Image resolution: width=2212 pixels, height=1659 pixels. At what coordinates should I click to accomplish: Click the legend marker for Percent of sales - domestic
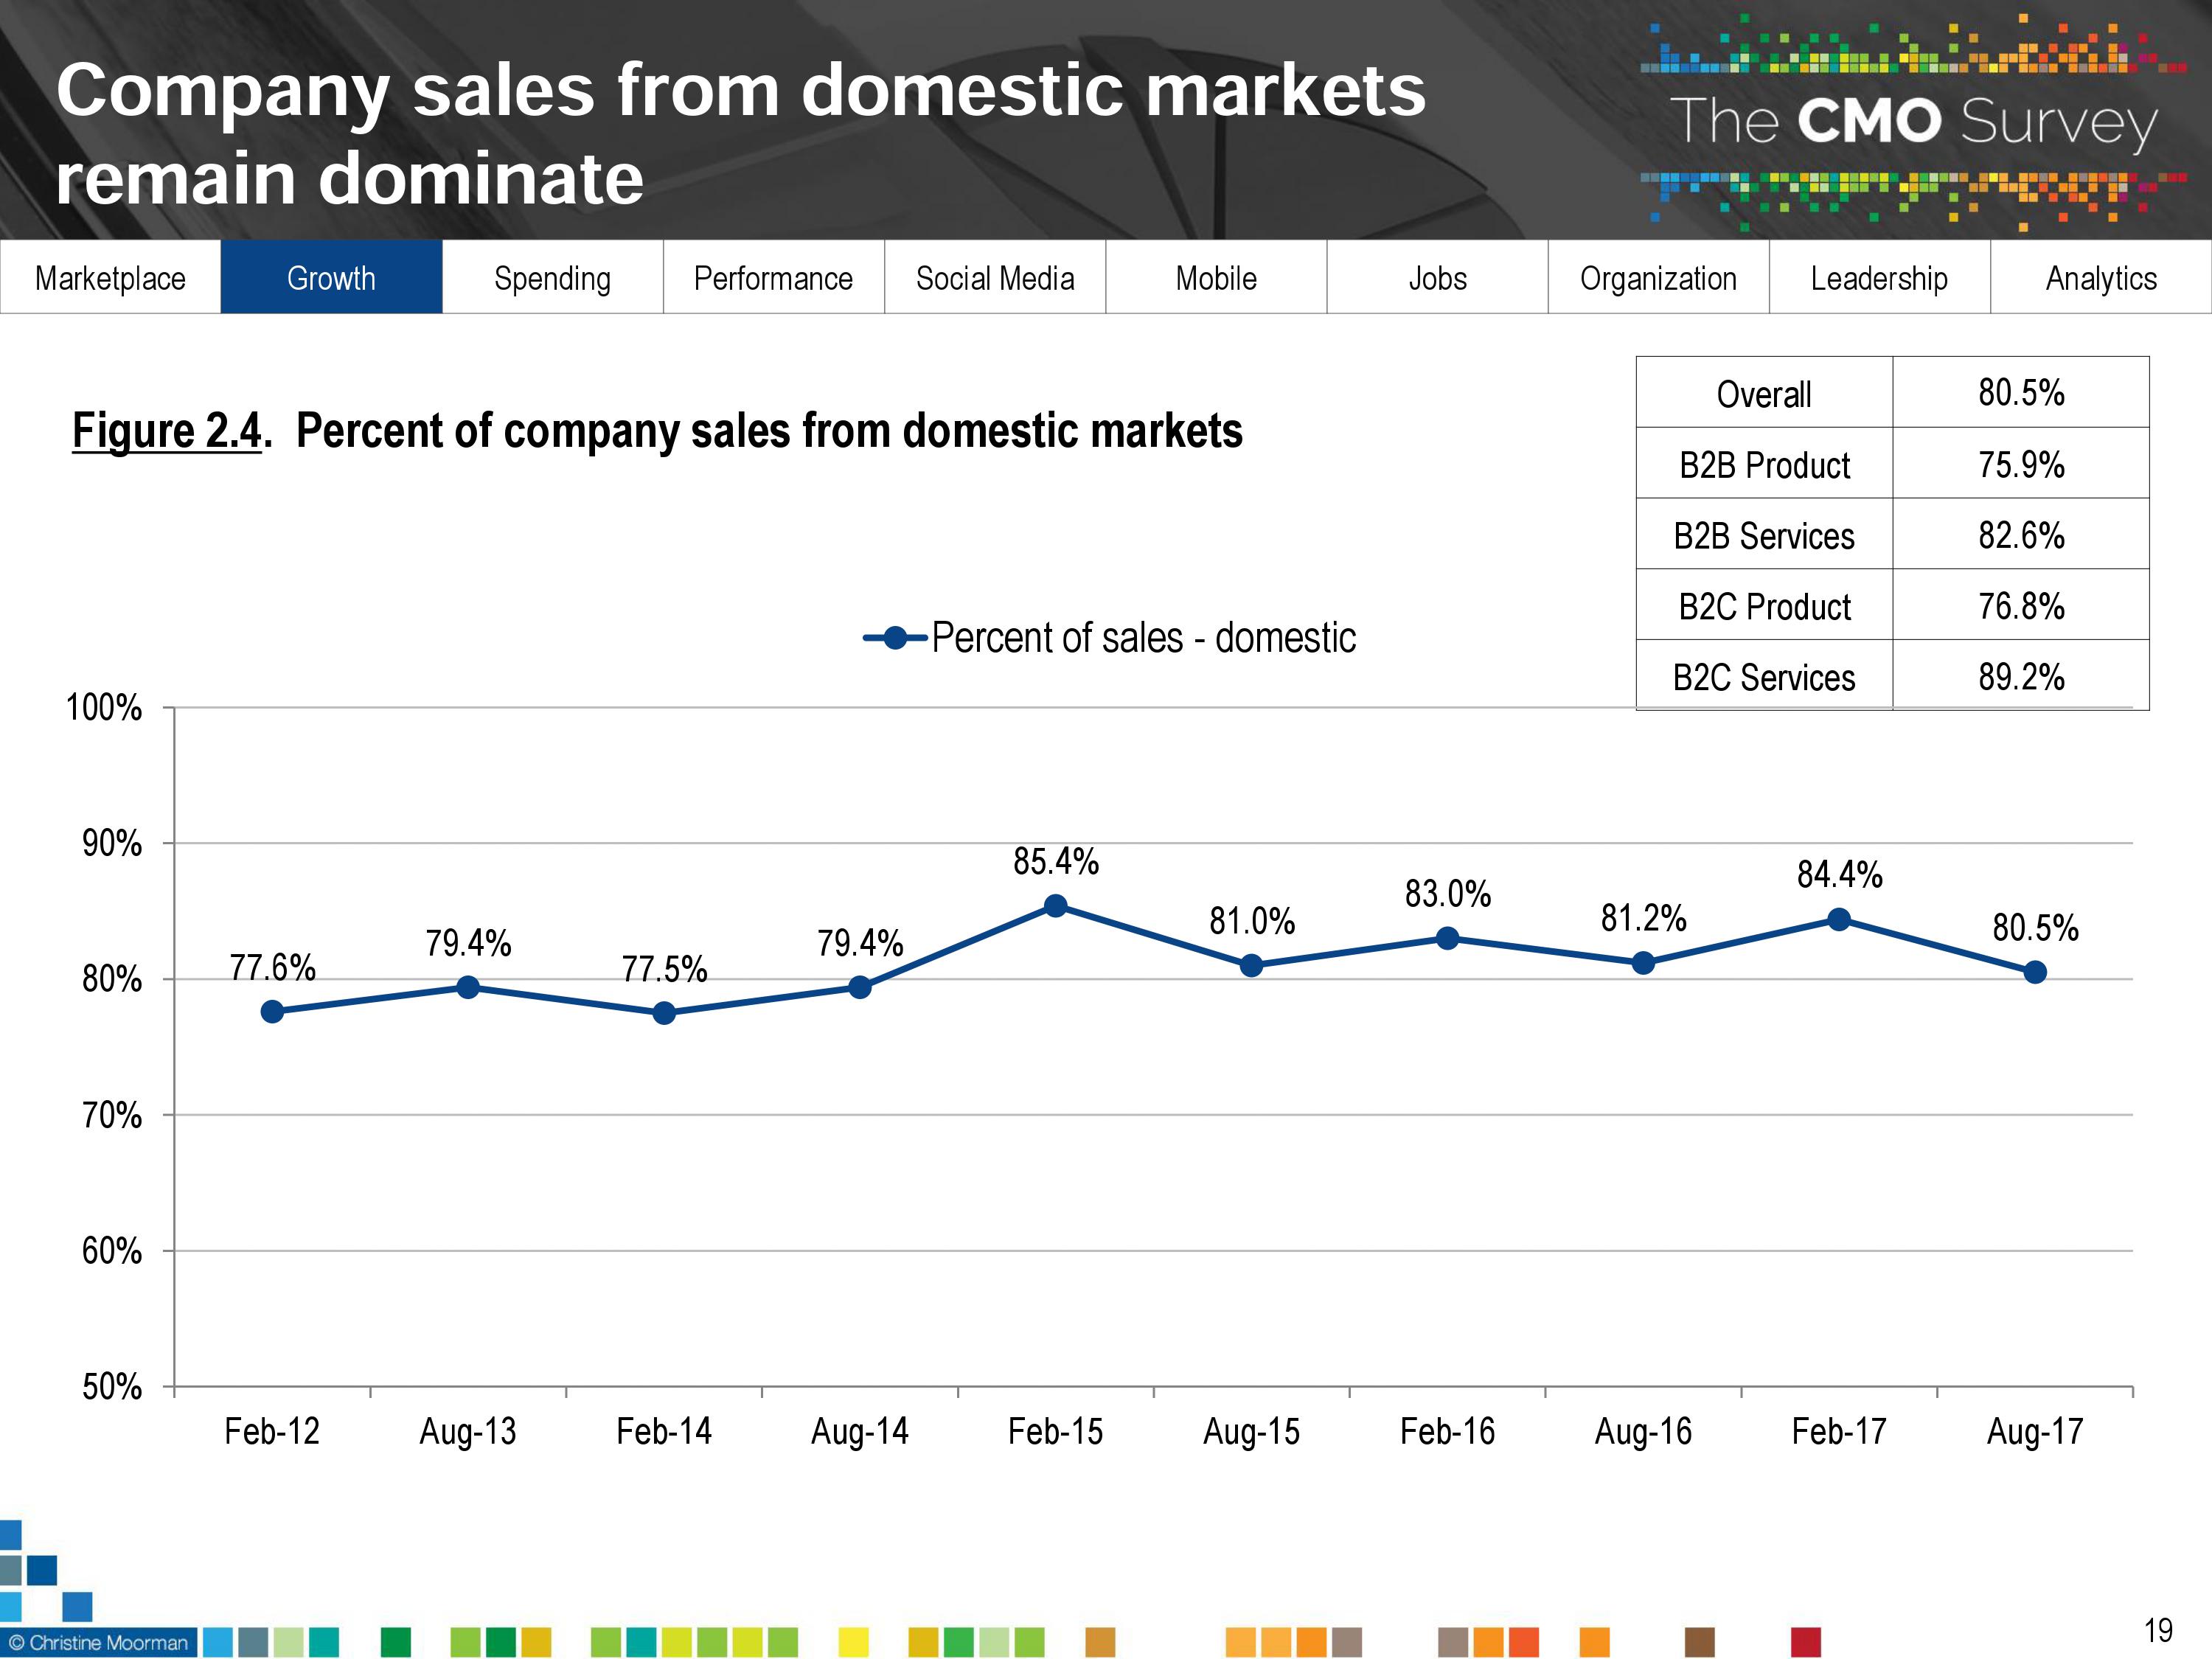895,638
